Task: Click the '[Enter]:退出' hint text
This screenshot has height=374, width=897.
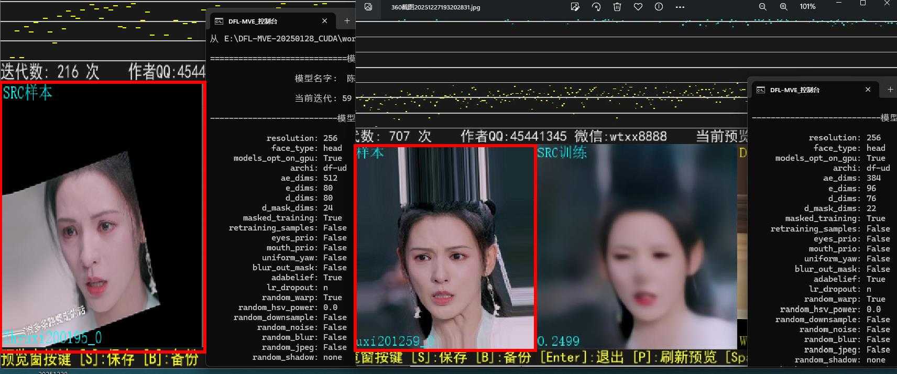Action: [x=582, y=358]
